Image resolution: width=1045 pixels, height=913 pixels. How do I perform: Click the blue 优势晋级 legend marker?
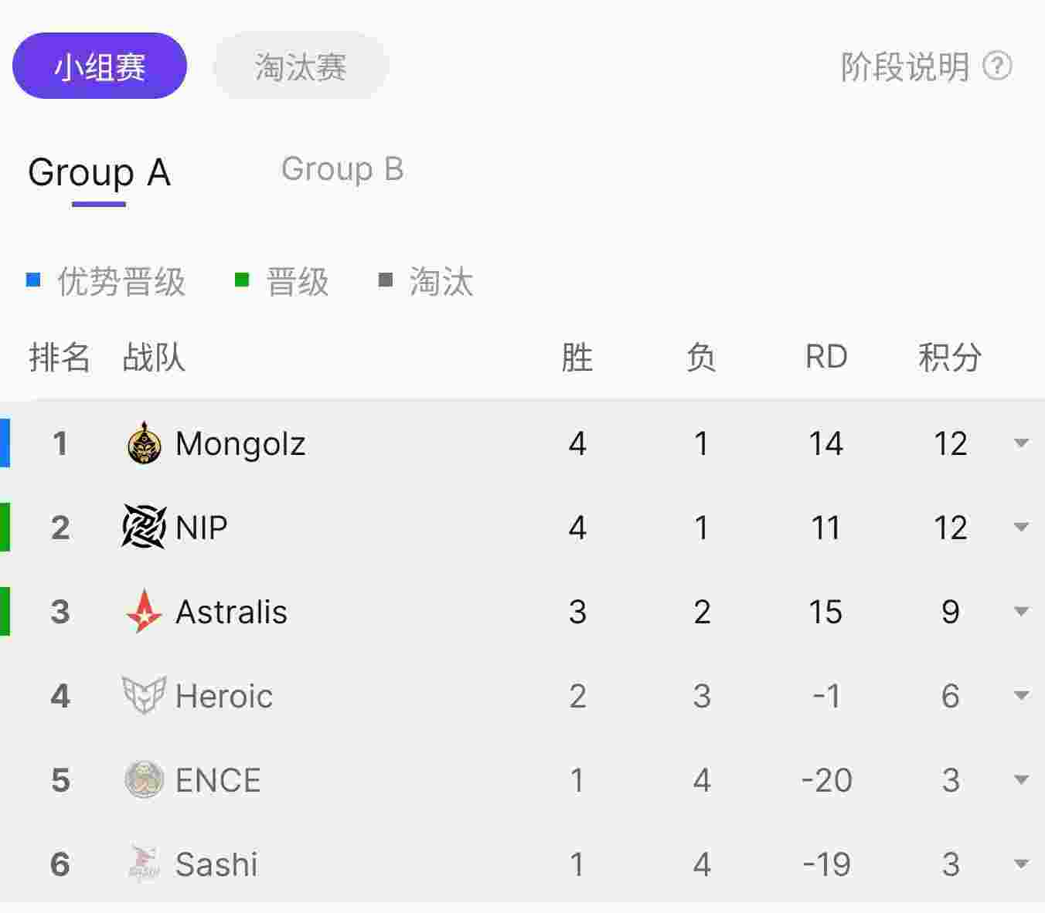point(33,280)
